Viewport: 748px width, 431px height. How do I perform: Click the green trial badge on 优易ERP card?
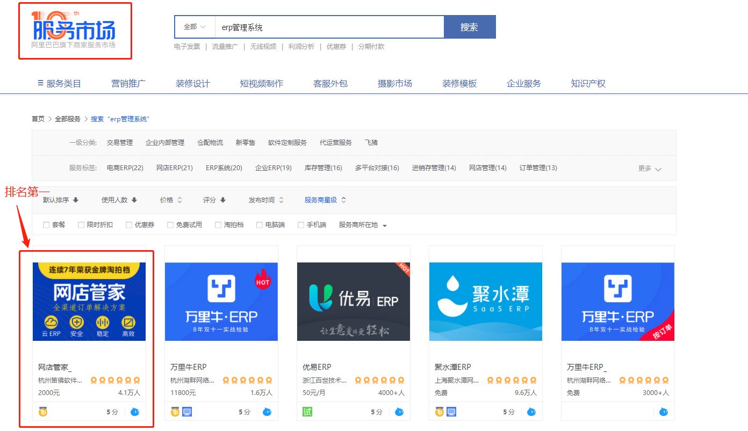[307, 412]
